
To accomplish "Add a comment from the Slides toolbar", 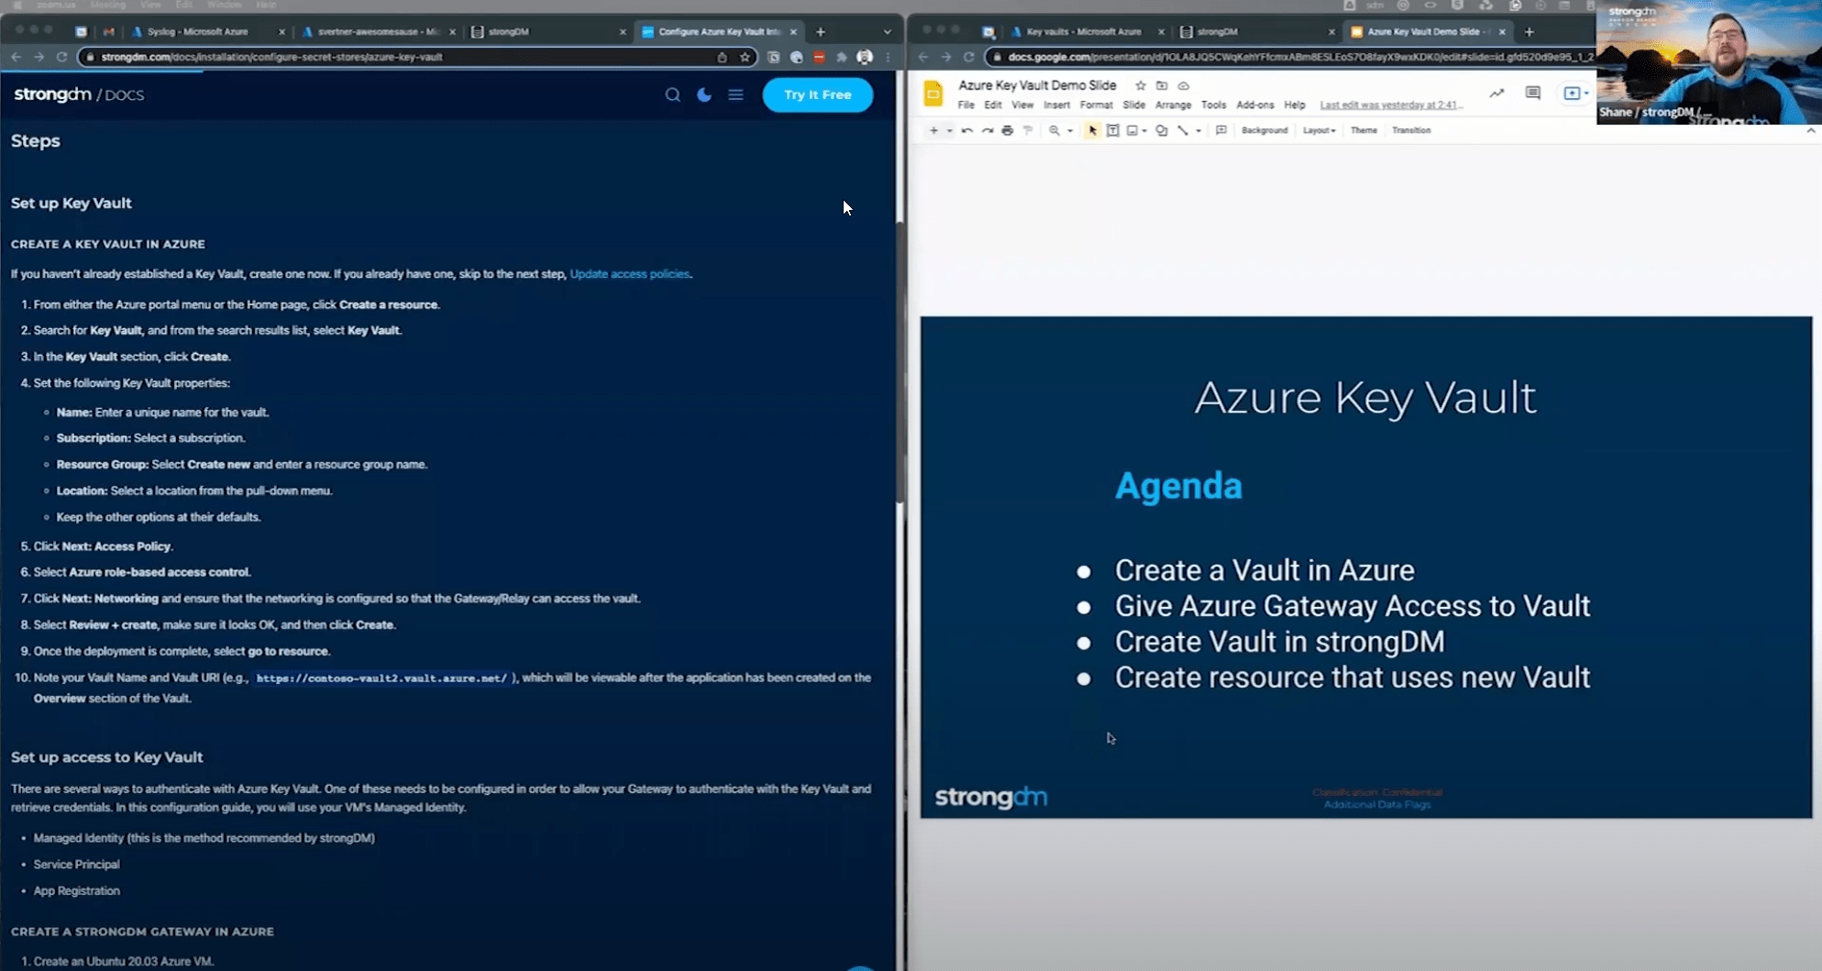I will point(1221,130).
